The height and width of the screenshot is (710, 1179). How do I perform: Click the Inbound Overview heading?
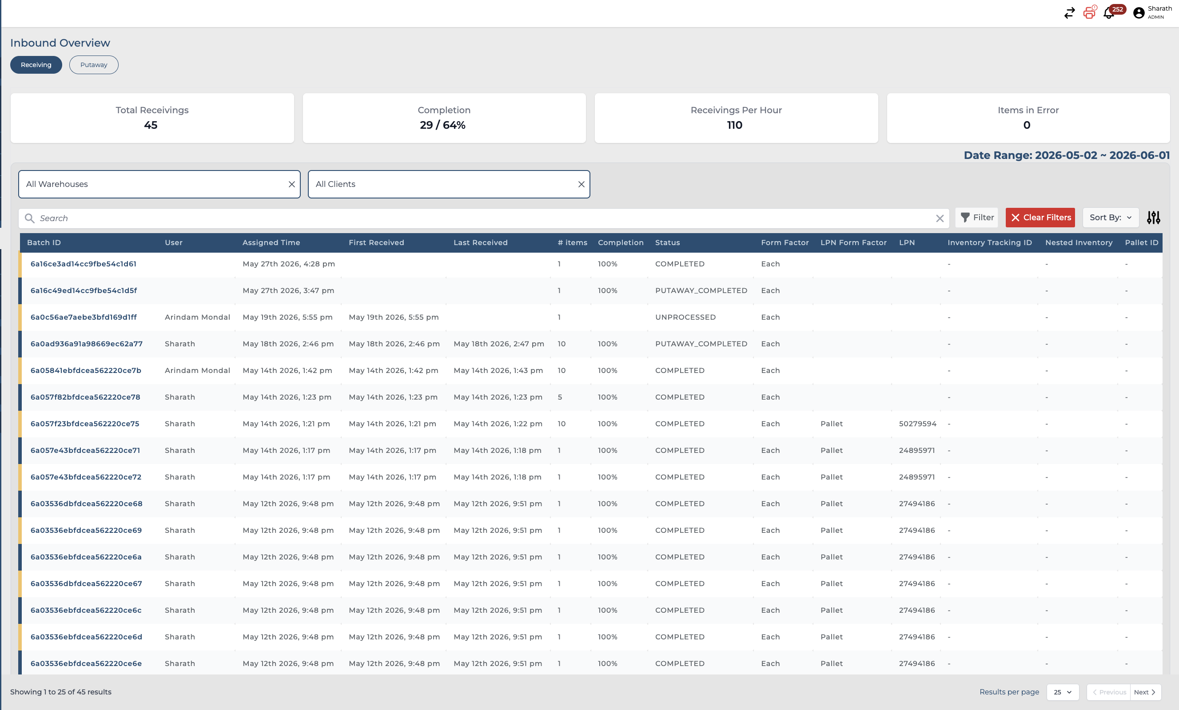(60, 43)
